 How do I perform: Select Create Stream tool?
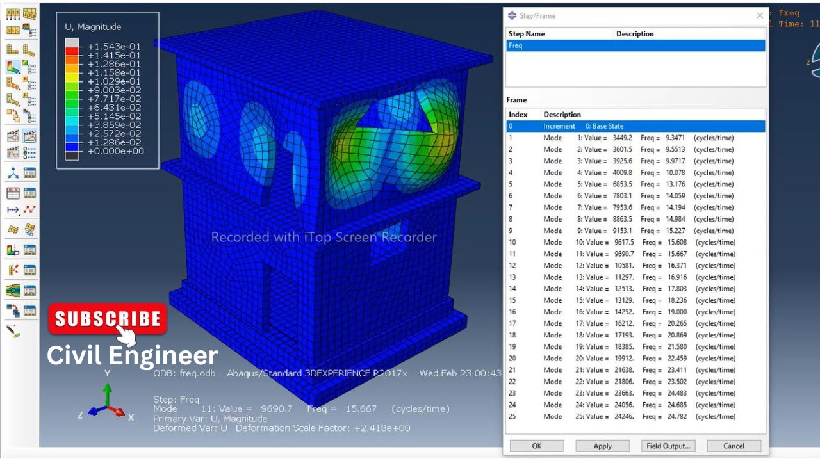click(x=12, y=291)
